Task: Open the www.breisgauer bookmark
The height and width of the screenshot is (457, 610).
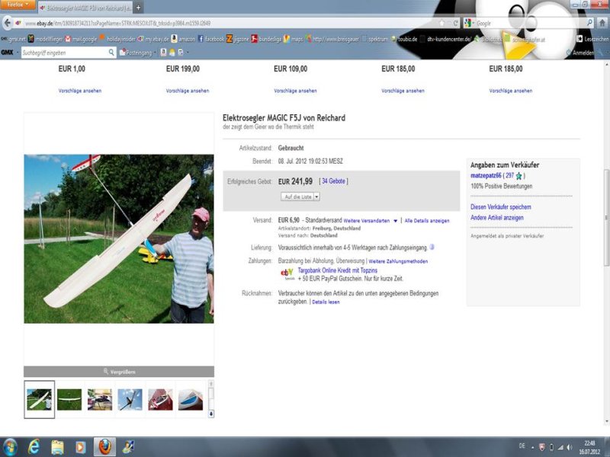Action: coord(332,39)
